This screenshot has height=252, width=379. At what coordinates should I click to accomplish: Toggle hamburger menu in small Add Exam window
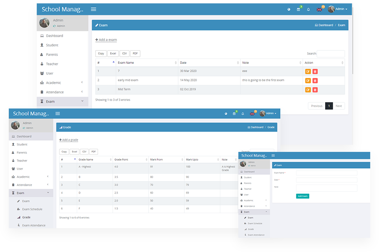pos(273,156)
